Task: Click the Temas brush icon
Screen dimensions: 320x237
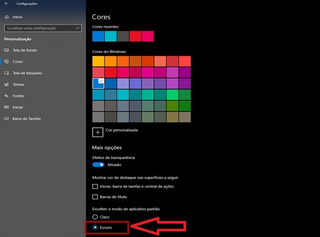Action: click(x=7, y=84)
